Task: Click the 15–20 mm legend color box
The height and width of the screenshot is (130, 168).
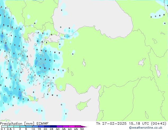Action: (x=41, y=127)
